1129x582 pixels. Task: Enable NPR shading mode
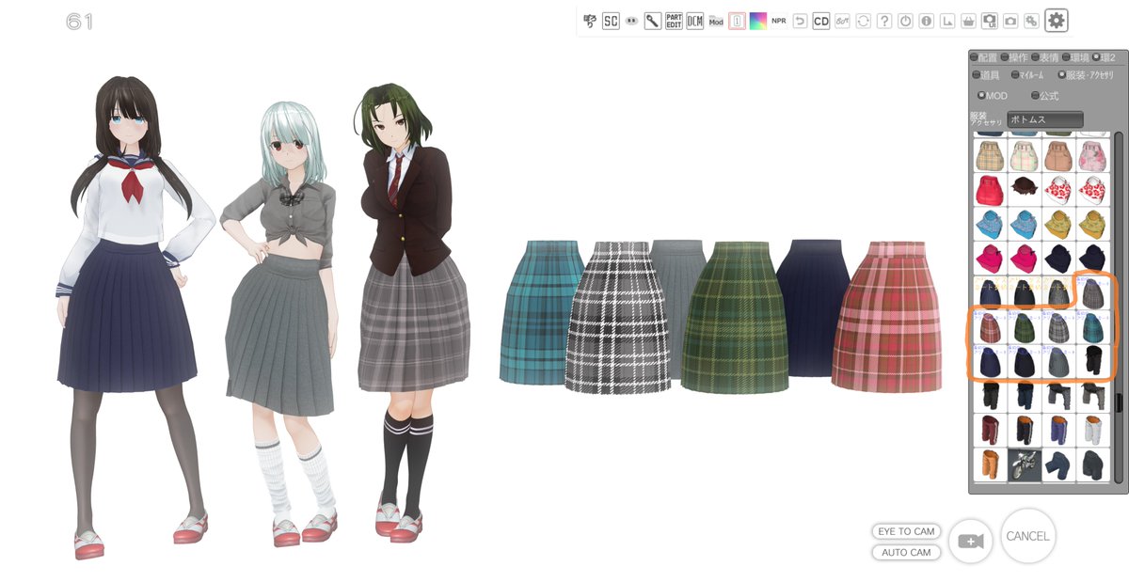tap(778, 20)
